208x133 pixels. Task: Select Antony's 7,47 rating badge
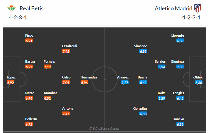pos(66,114)
